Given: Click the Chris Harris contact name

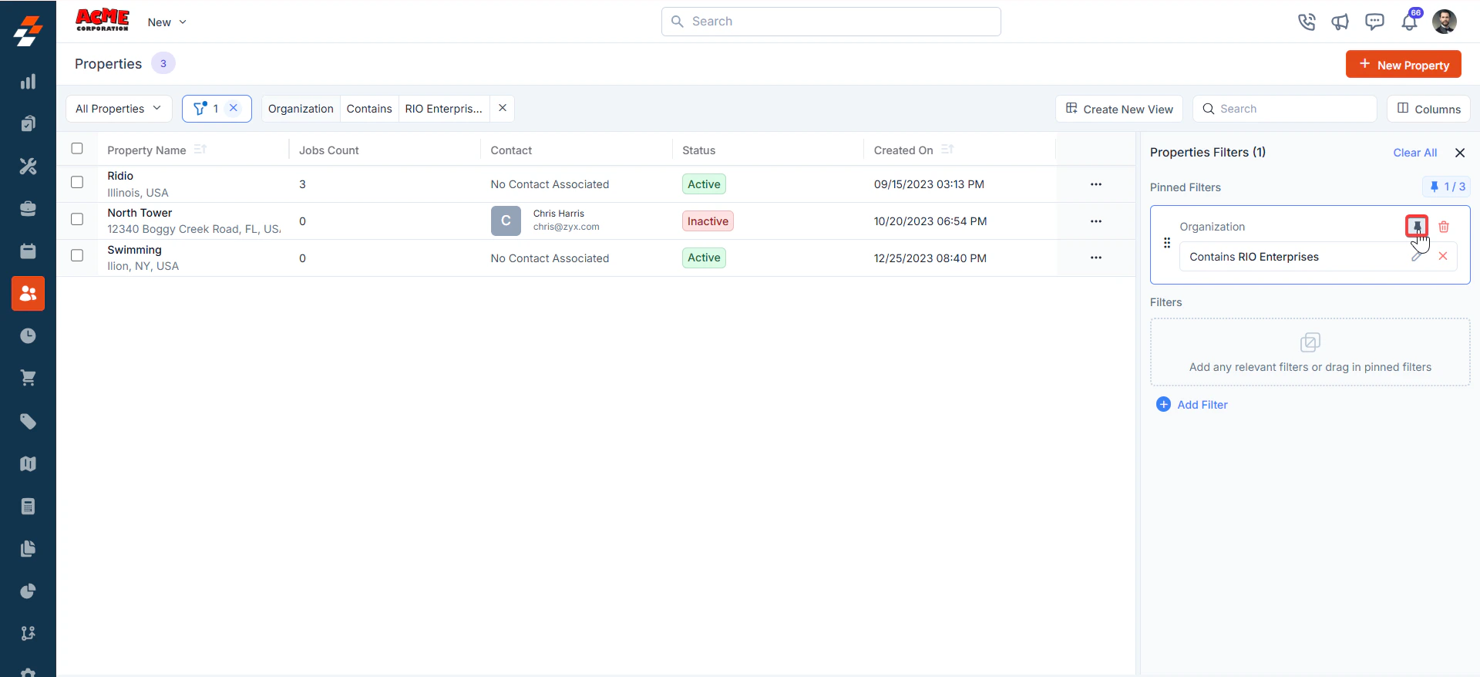Looking at the screenshot, I should (559, 214).
